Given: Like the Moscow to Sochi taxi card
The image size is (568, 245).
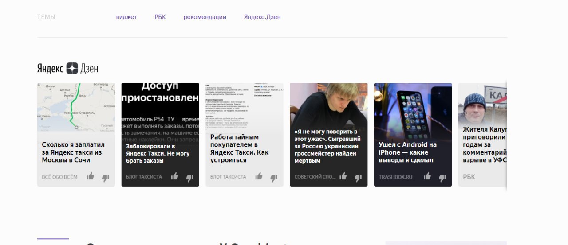Looking at the screenshot, I should click(x=91, y=176).
